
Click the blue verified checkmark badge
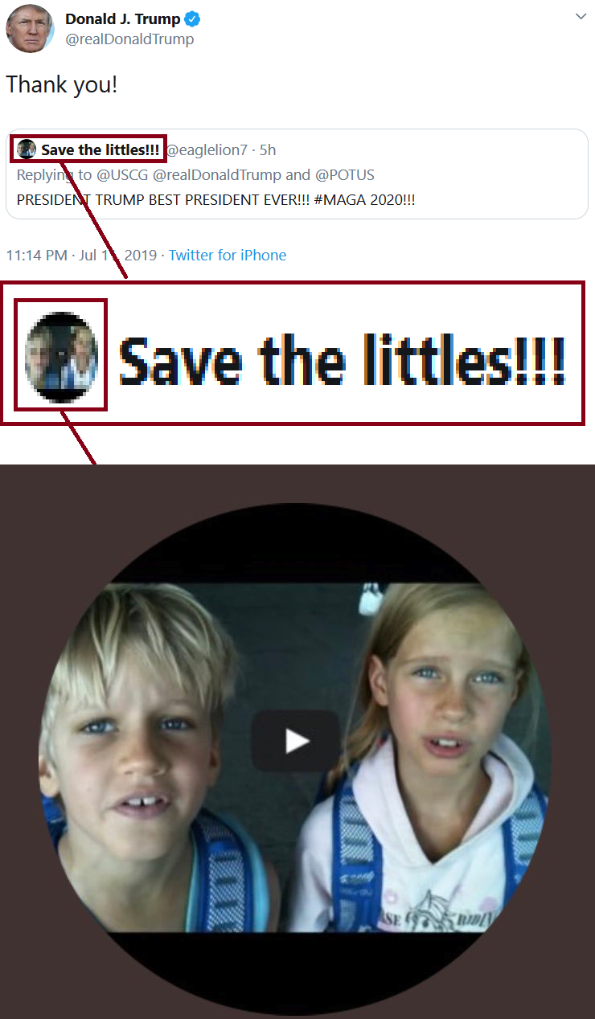coord(193,18)
